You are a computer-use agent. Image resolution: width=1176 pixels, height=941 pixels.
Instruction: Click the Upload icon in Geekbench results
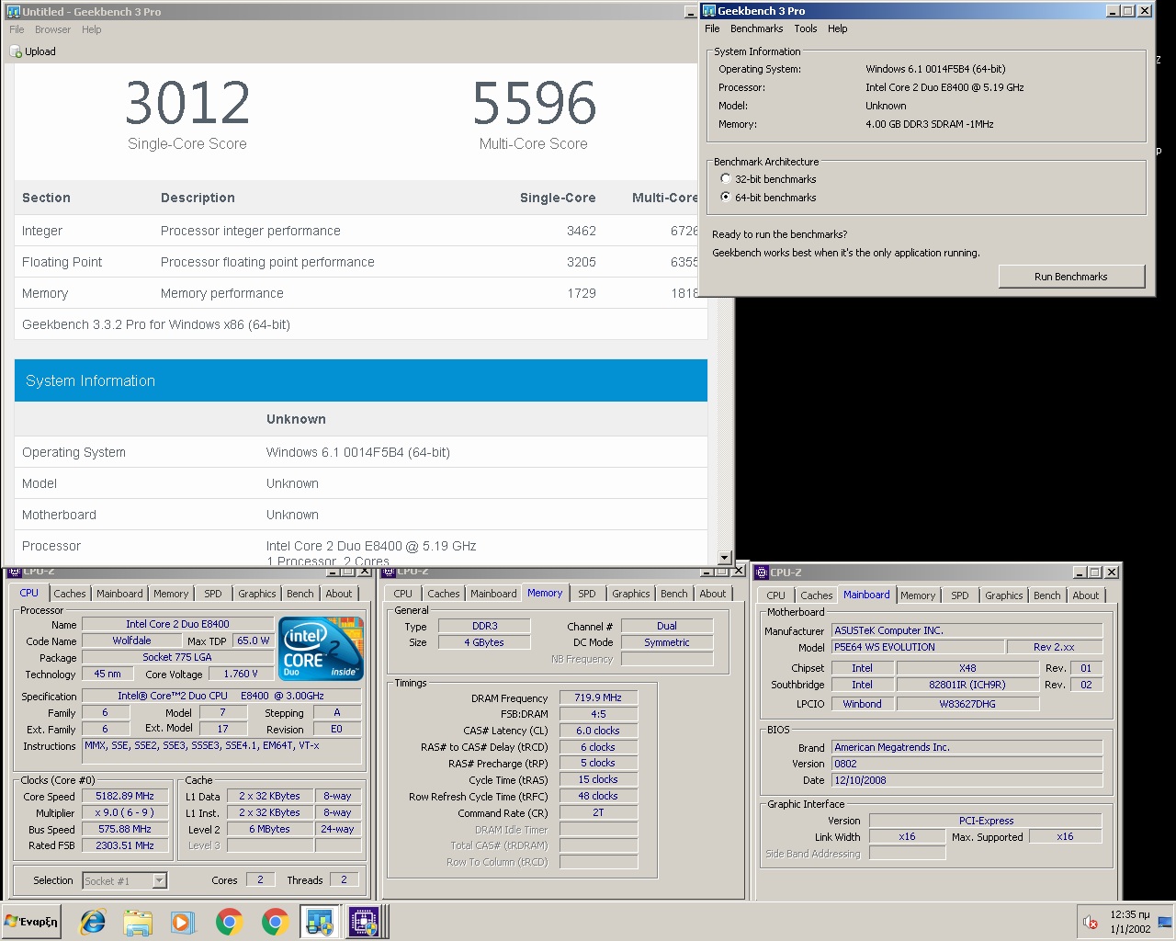pyautogui.click(x=16, y=51)
